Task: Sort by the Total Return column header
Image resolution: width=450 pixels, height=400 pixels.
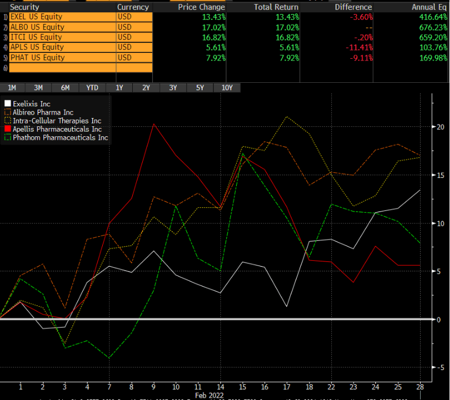Action: [276, 7]
